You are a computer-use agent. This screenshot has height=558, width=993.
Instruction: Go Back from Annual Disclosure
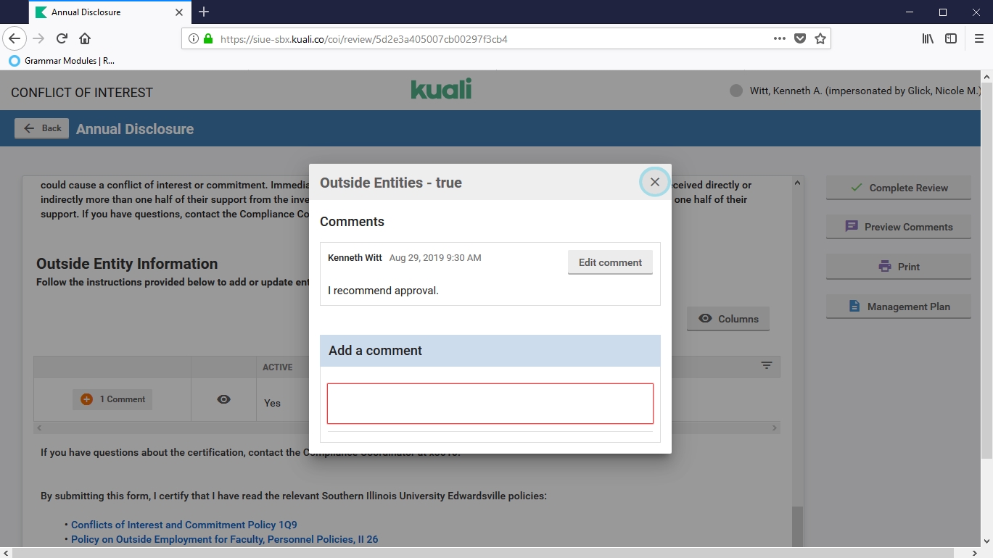(42, 128)
